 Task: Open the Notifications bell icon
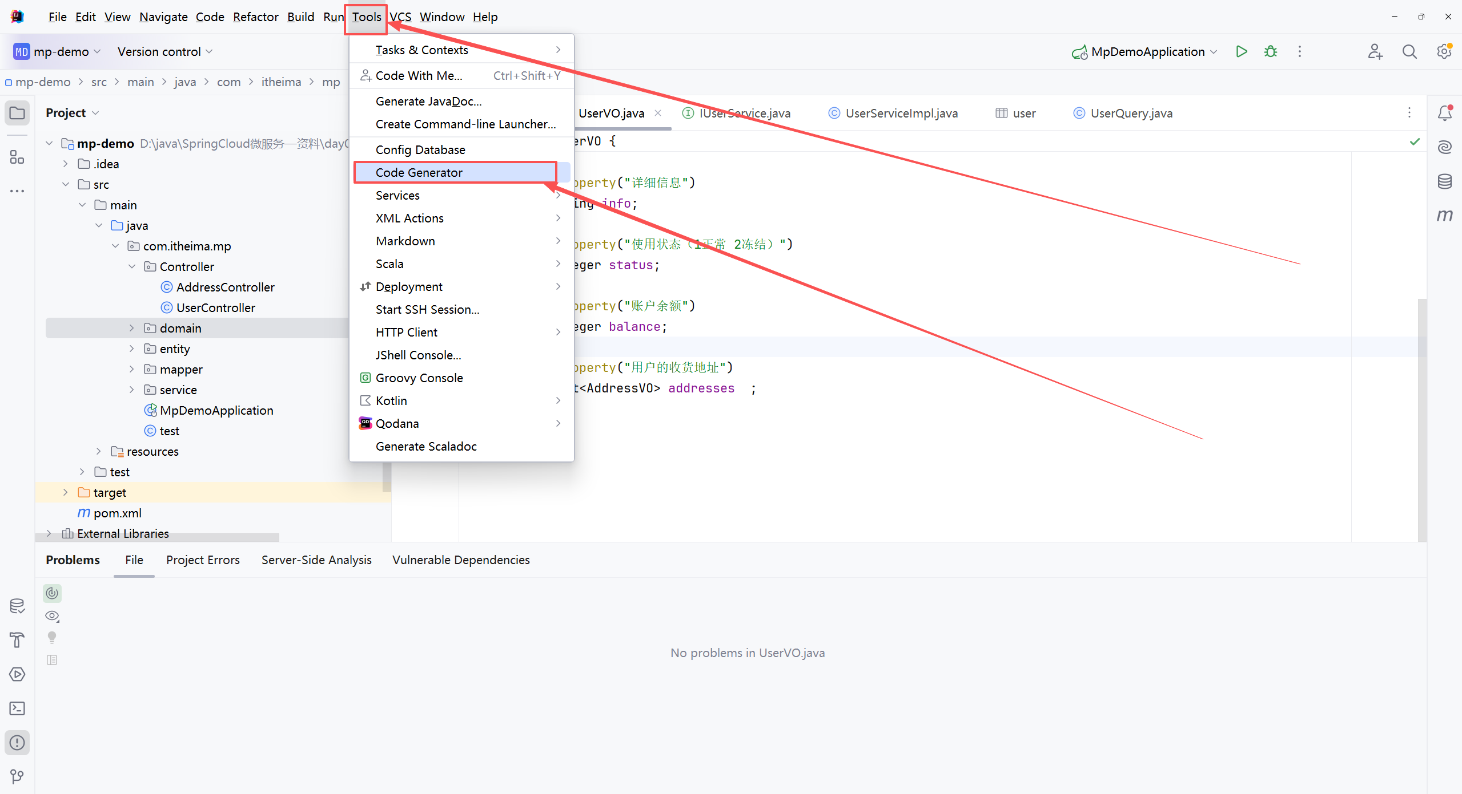(1444, 113)
